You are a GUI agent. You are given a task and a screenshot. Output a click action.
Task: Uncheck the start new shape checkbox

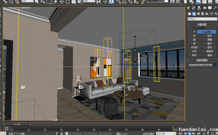[194, 32]
